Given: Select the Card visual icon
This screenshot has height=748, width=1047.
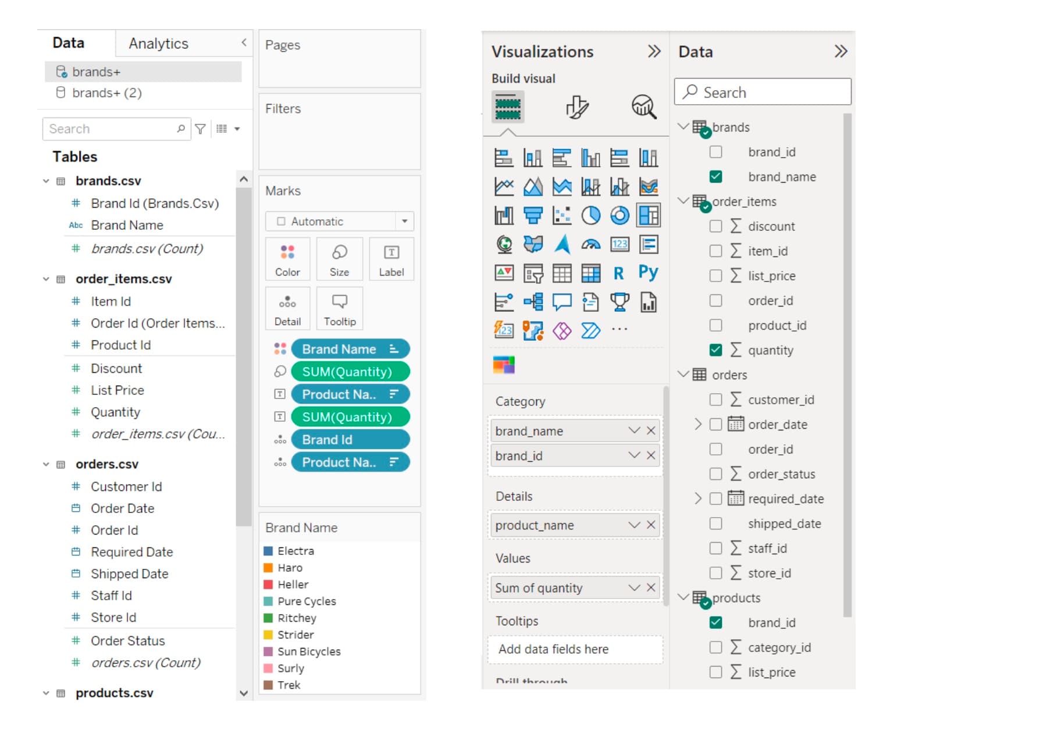Looking at the screenshot, I should [619, 244].
